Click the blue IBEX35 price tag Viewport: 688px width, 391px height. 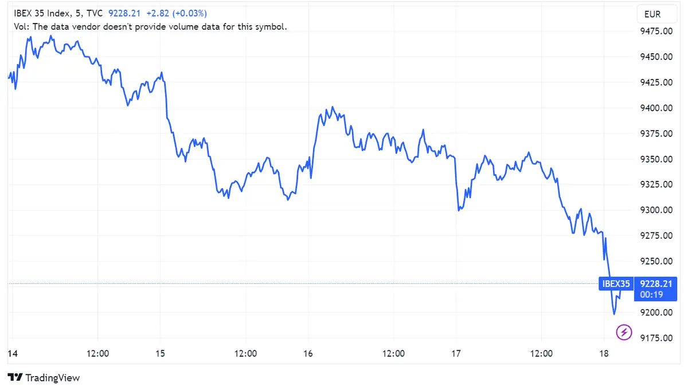point(615,283)
